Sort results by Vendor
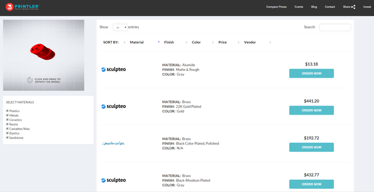The height and width of the screenshot is (192, 374). pyautogui.click(x=250, y=42)
